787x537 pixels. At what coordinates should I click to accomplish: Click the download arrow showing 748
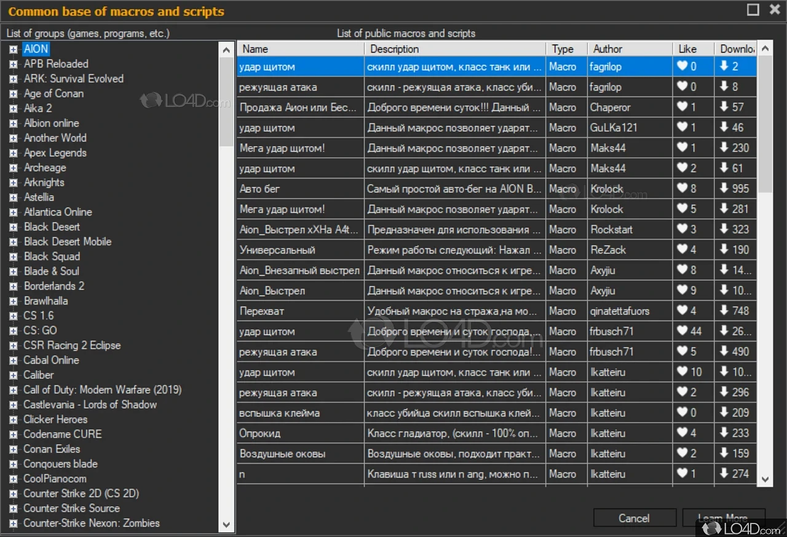click(724, 311)
